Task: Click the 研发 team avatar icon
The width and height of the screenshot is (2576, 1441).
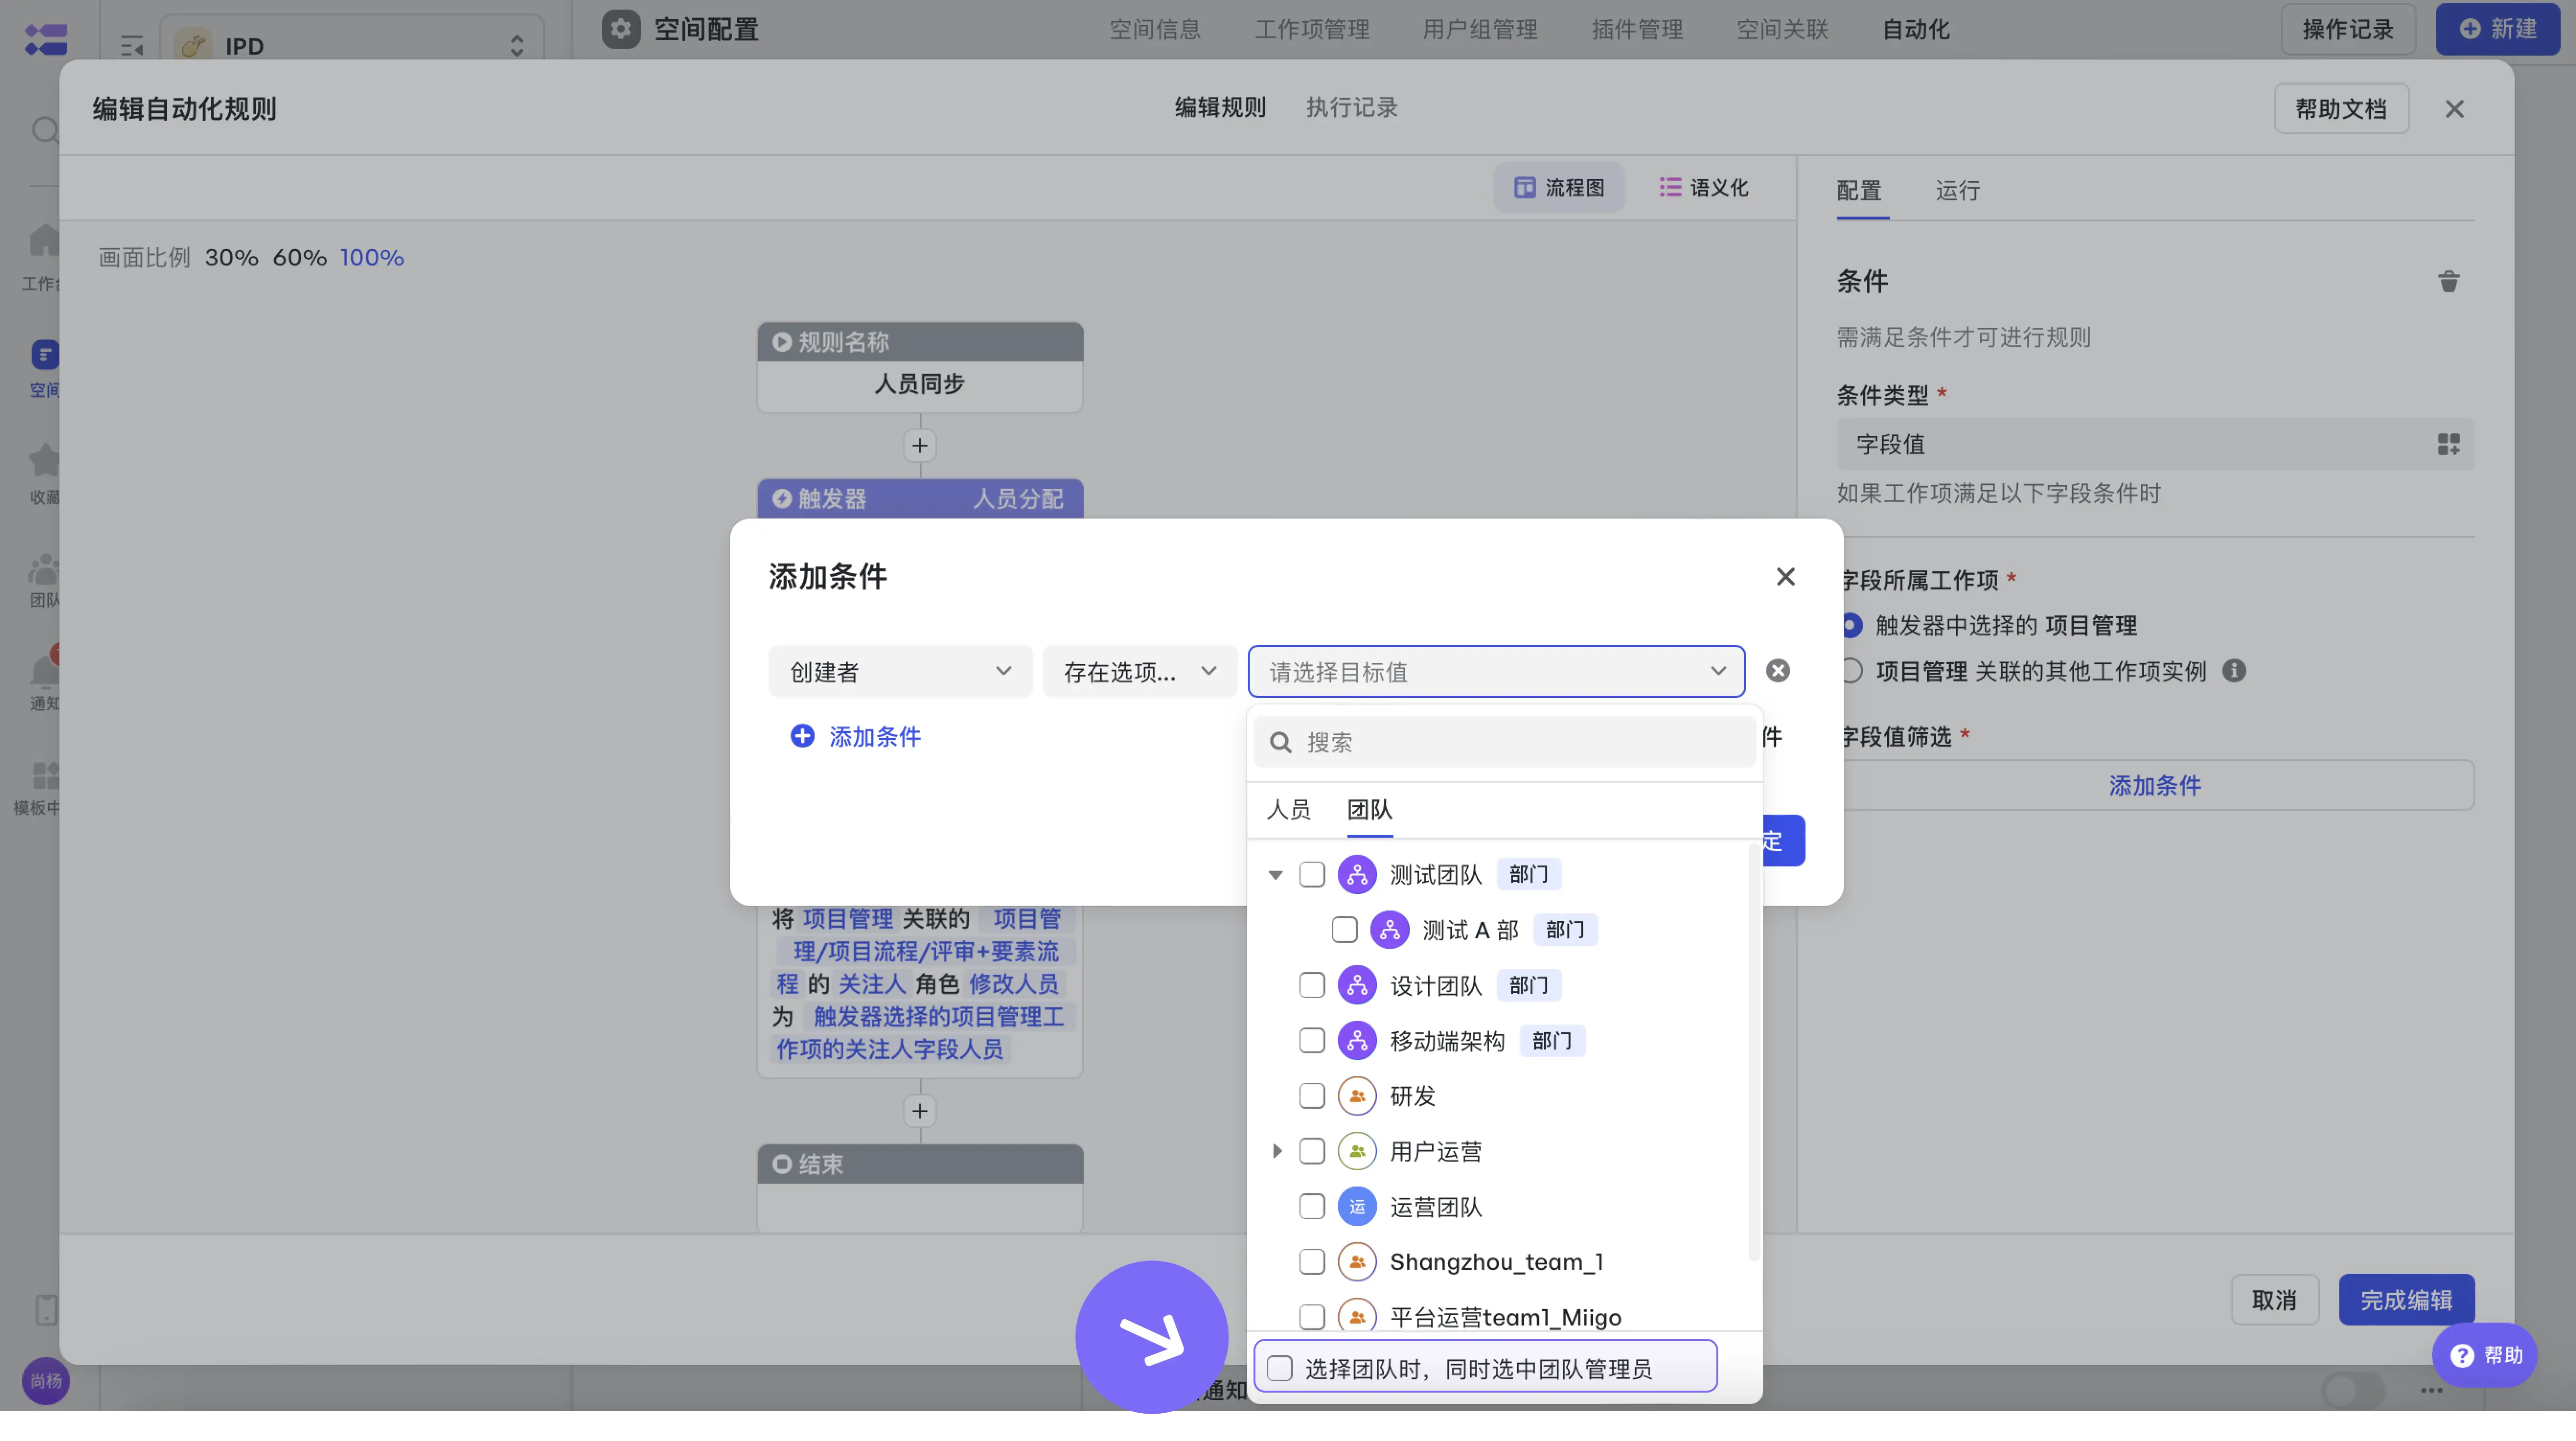Action: 1357,1096
